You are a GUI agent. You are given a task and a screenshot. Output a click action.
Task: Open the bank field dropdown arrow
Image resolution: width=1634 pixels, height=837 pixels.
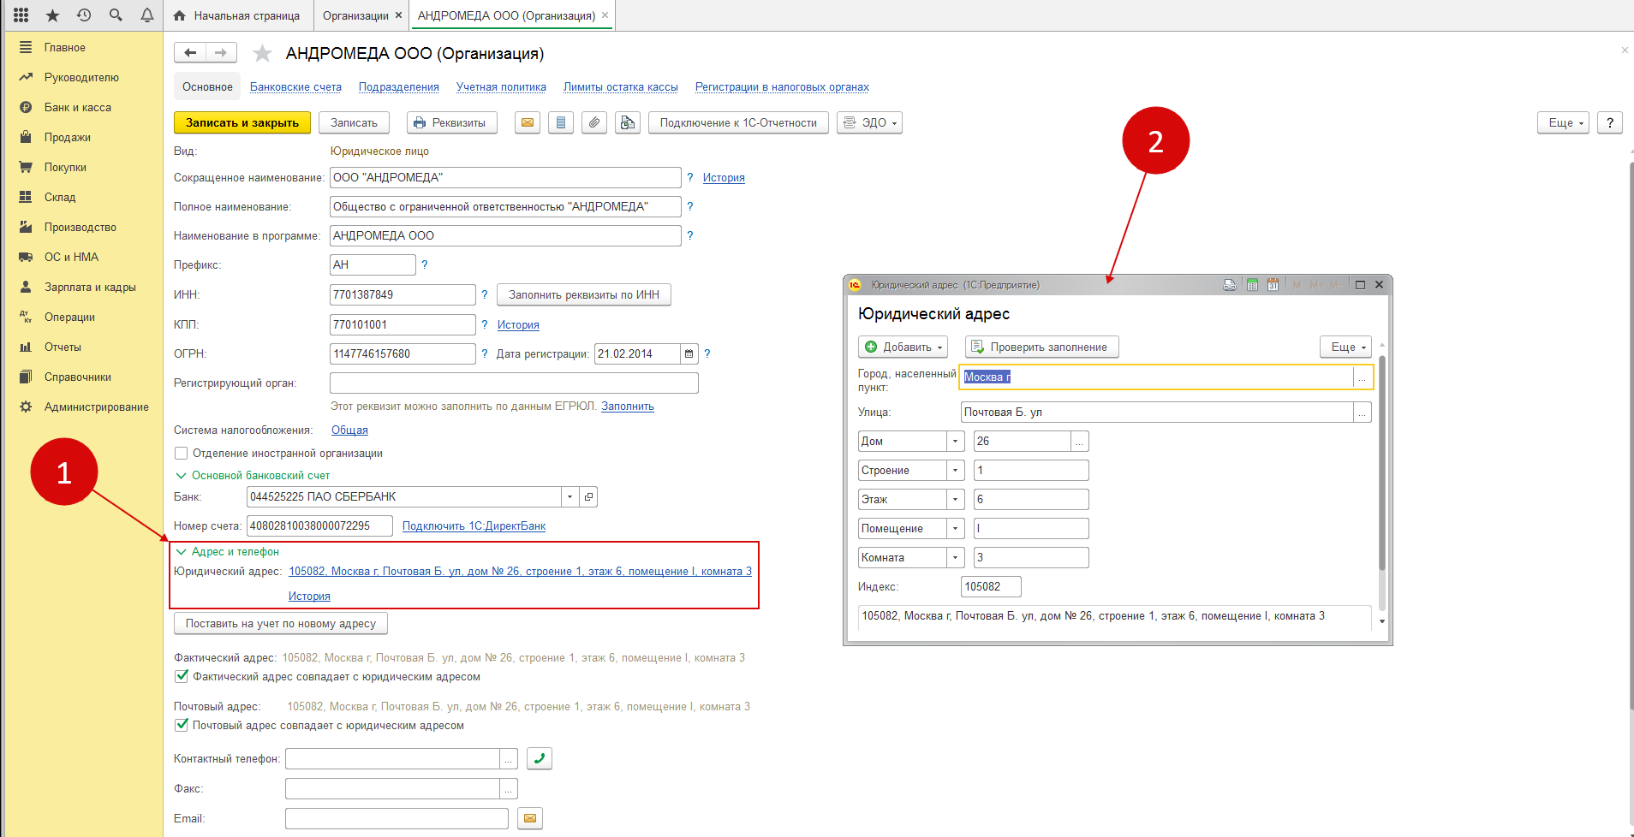pyautogui.click(x=570, y=497)
